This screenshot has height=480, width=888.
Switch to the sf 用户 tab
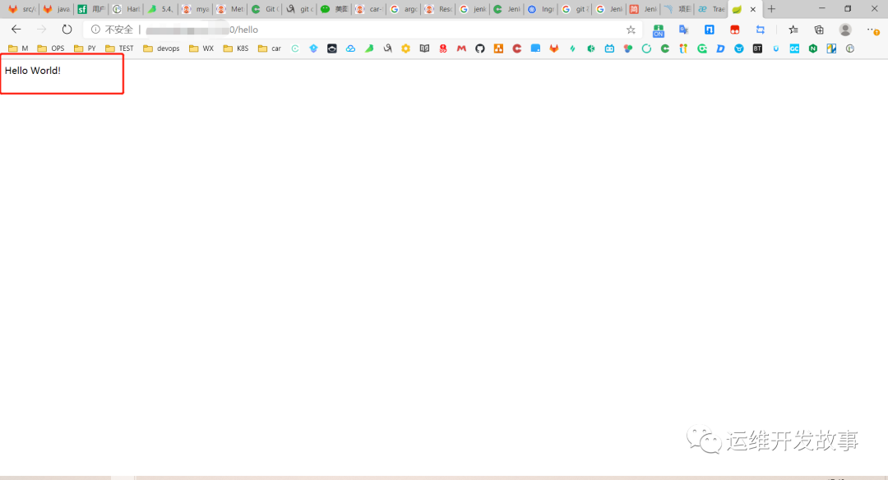click(90, 9)
